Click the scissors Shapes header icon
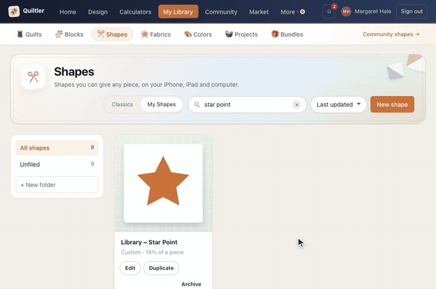The width and height of the screenshot is (436, 289). [x=33, y=77]
